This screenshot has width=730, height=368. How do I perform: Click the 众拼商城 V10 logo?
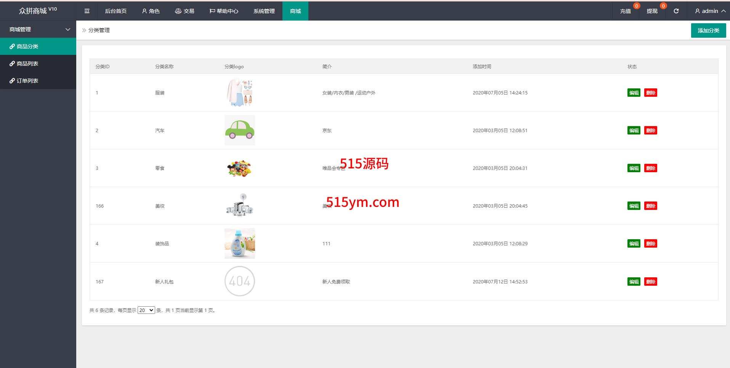pyautogui.click(x=38, y=10)
